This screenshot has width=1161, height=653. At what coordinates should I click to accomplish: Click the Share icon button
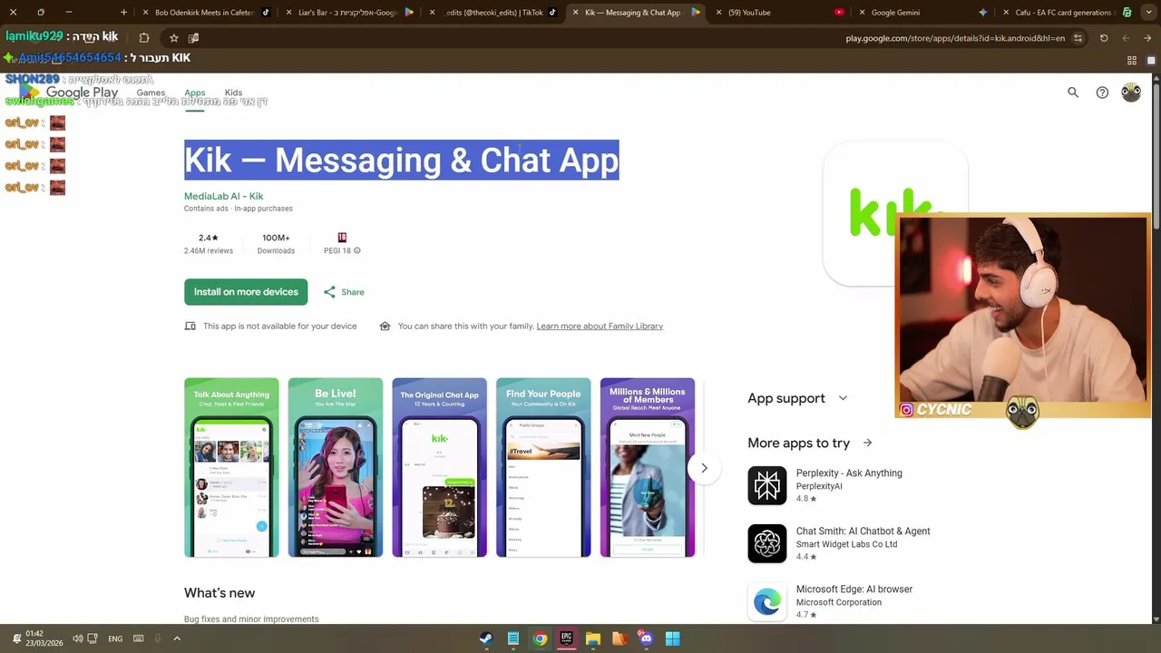[x=344, y=292]
